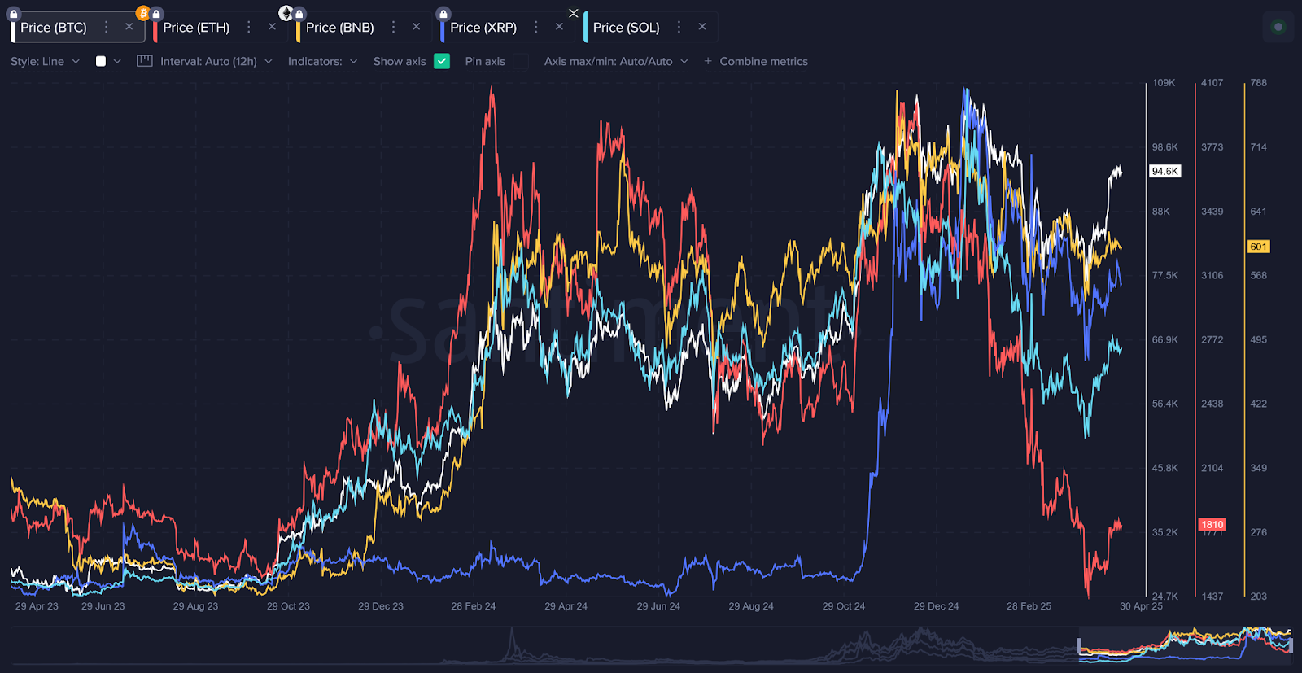
Task: Open the Interval: Auto (12h) dropdown
Action: point(216,61)
